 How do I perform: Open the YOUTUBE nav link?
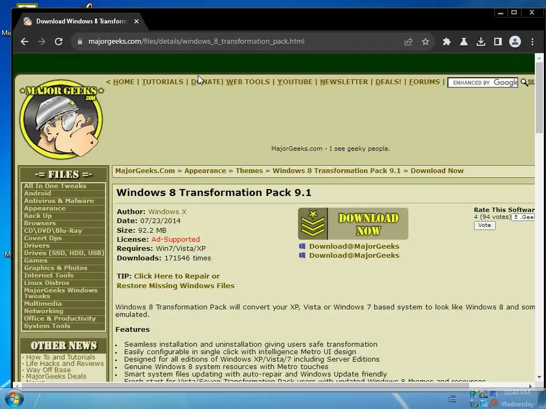click(x=294, y=81)
